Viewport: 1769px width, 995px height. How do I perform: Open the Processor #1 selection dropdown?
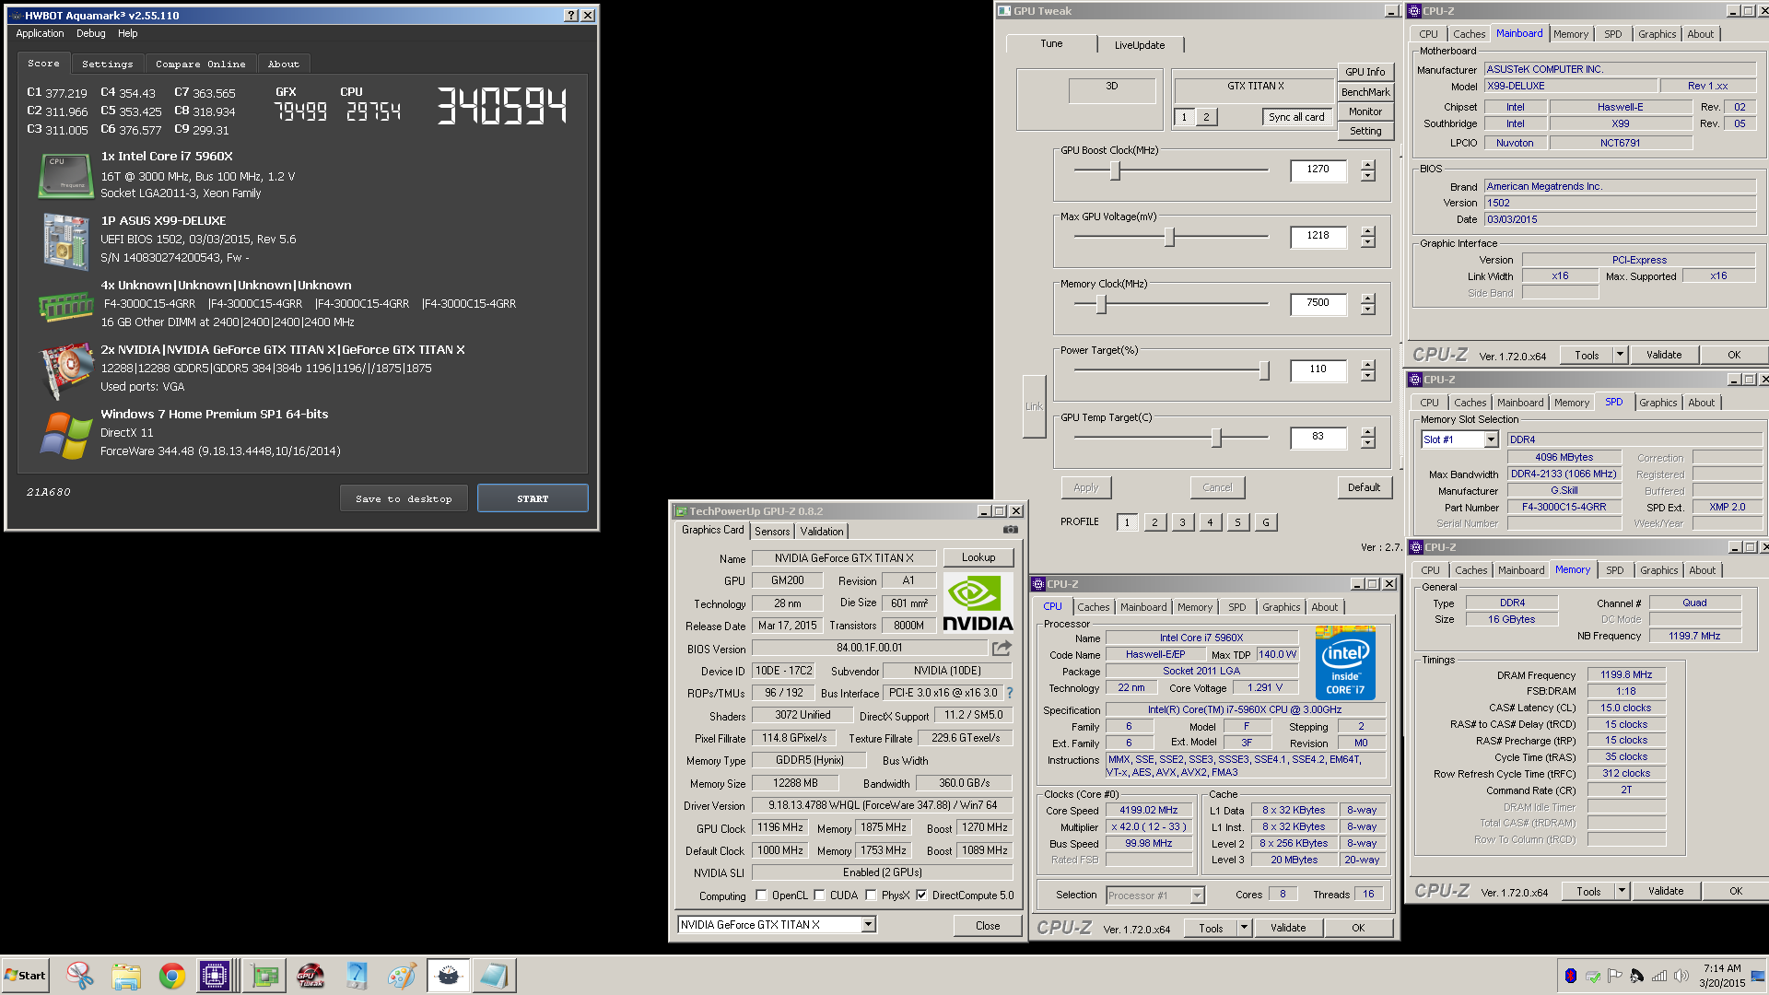tap(1197, 895)
